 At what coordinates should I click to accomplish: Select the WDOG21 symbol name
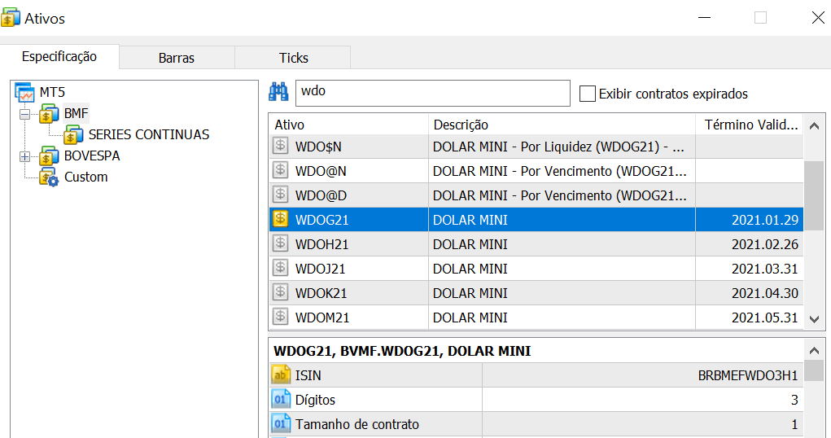(x=321, y=220)
